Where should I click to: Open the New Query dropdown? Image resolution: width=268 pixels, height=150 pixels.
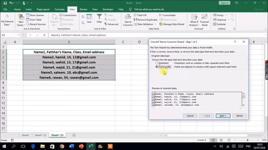21,20
